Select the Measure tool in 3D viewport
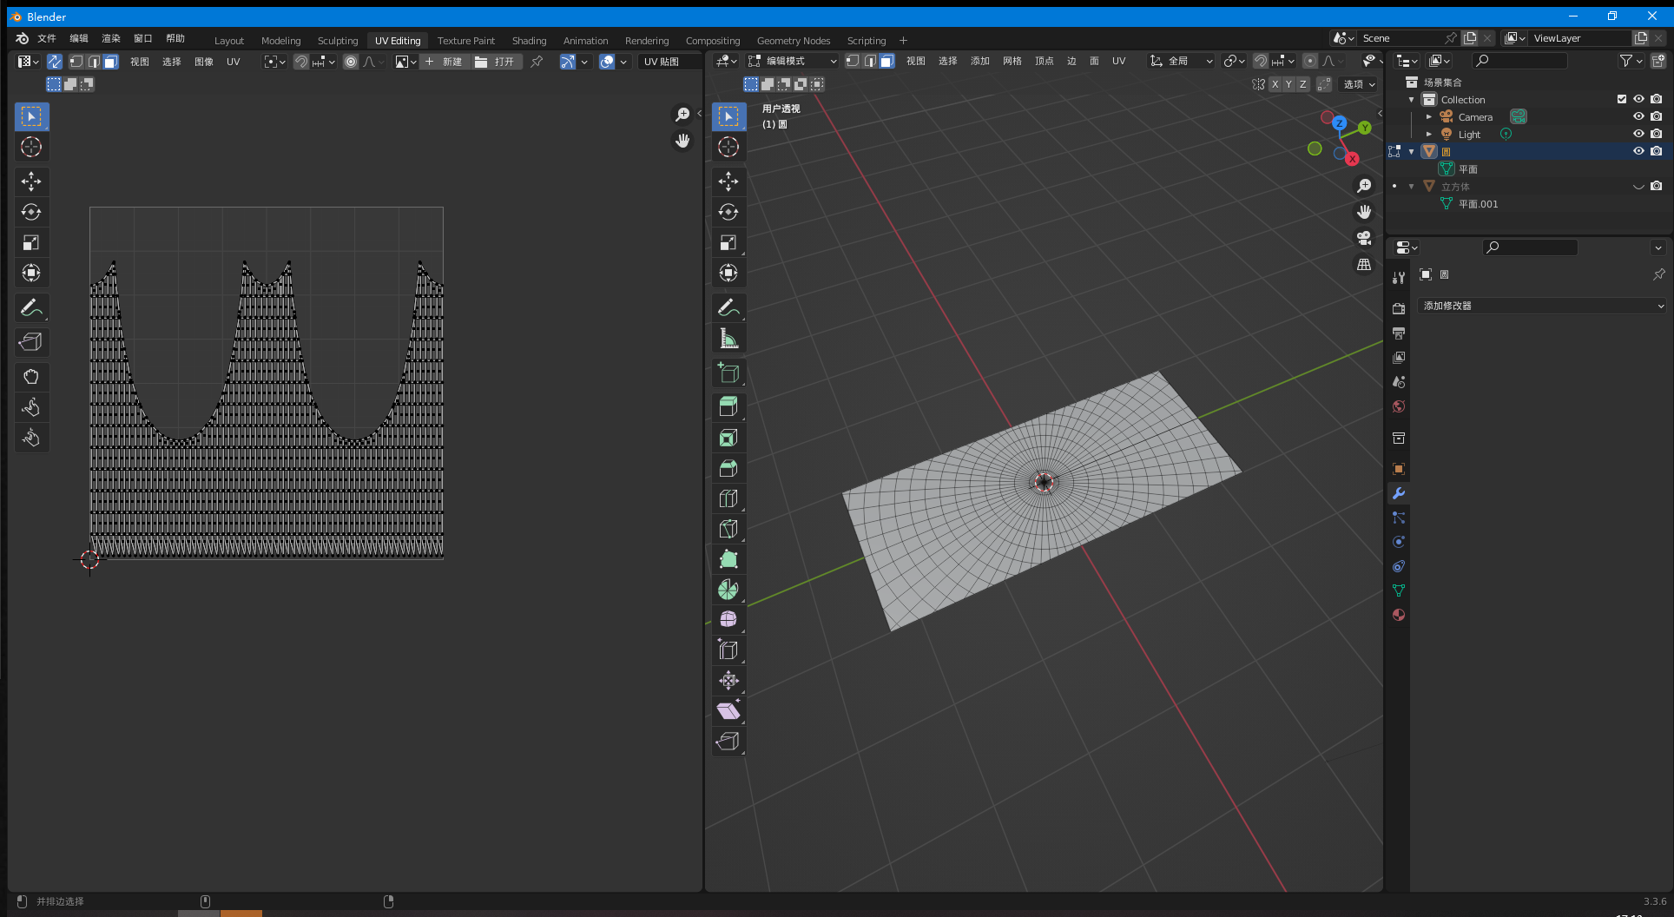Viewport: 1674px width, 917px height. (x=728, y=338)
